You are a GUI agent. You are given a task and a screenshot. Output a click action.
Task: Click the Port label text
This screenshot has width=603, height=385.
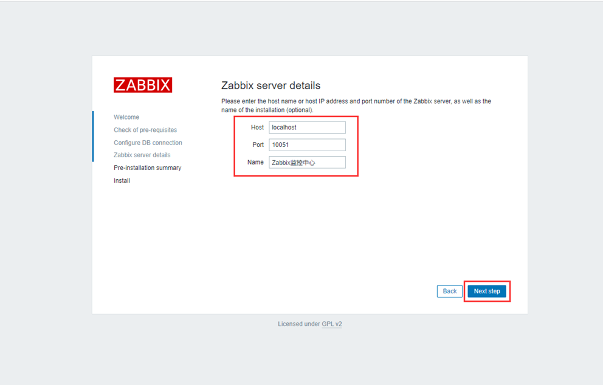click(x=258, y=145)
